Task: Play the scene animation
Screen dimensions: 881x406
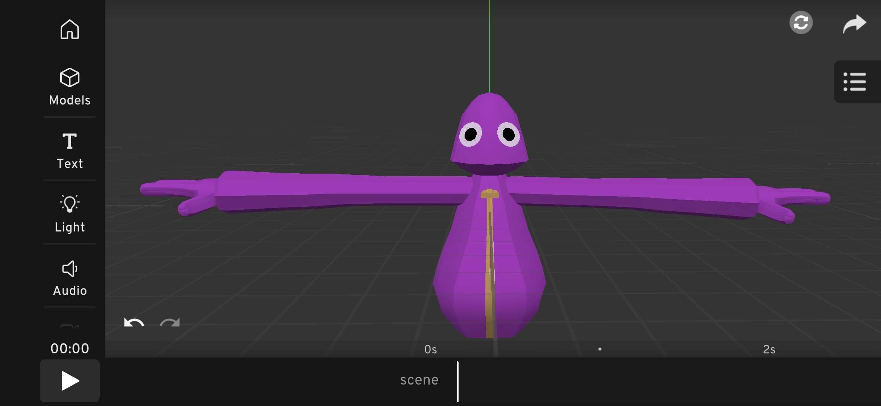Action: coord(70,381)
